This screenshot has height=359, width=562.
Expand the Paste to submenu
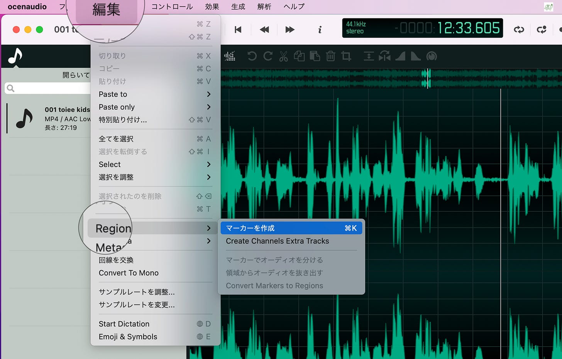pyautogui.click(x=156, y=94)
